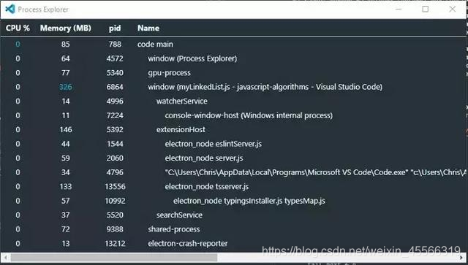Viewport: 468px width, 265px height.
Task: Click memory value 77 for gpu-process
Action: (66, 73)
